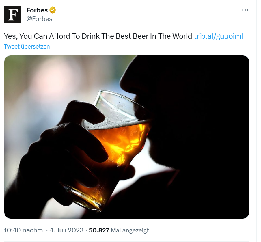Click the 50.827 view count number
The height and width of the screenshot is (242, 261).
[99, 230]
